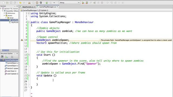The width and height of the screenshot is (173, 97).
Task: Click first icon in Document Outline toolbar
Action: coord(2,57)
